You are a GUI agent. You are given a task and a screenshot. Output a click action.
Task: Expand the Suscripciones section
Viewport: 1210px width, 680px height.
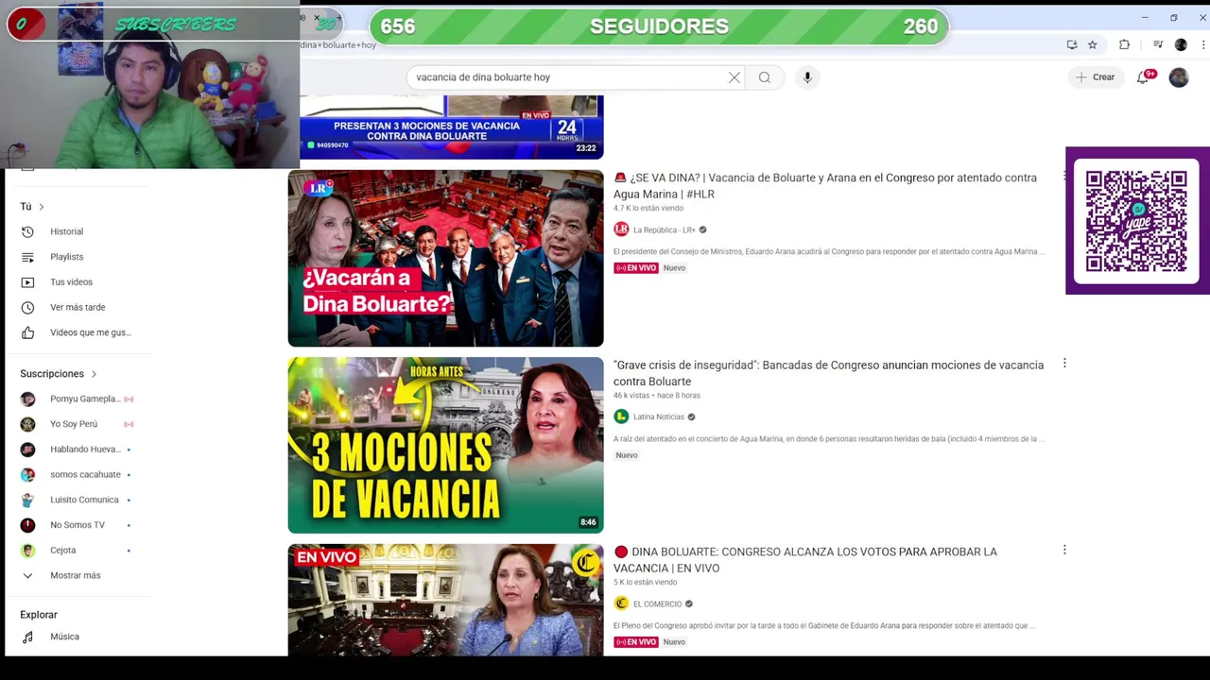pos(59,374)
